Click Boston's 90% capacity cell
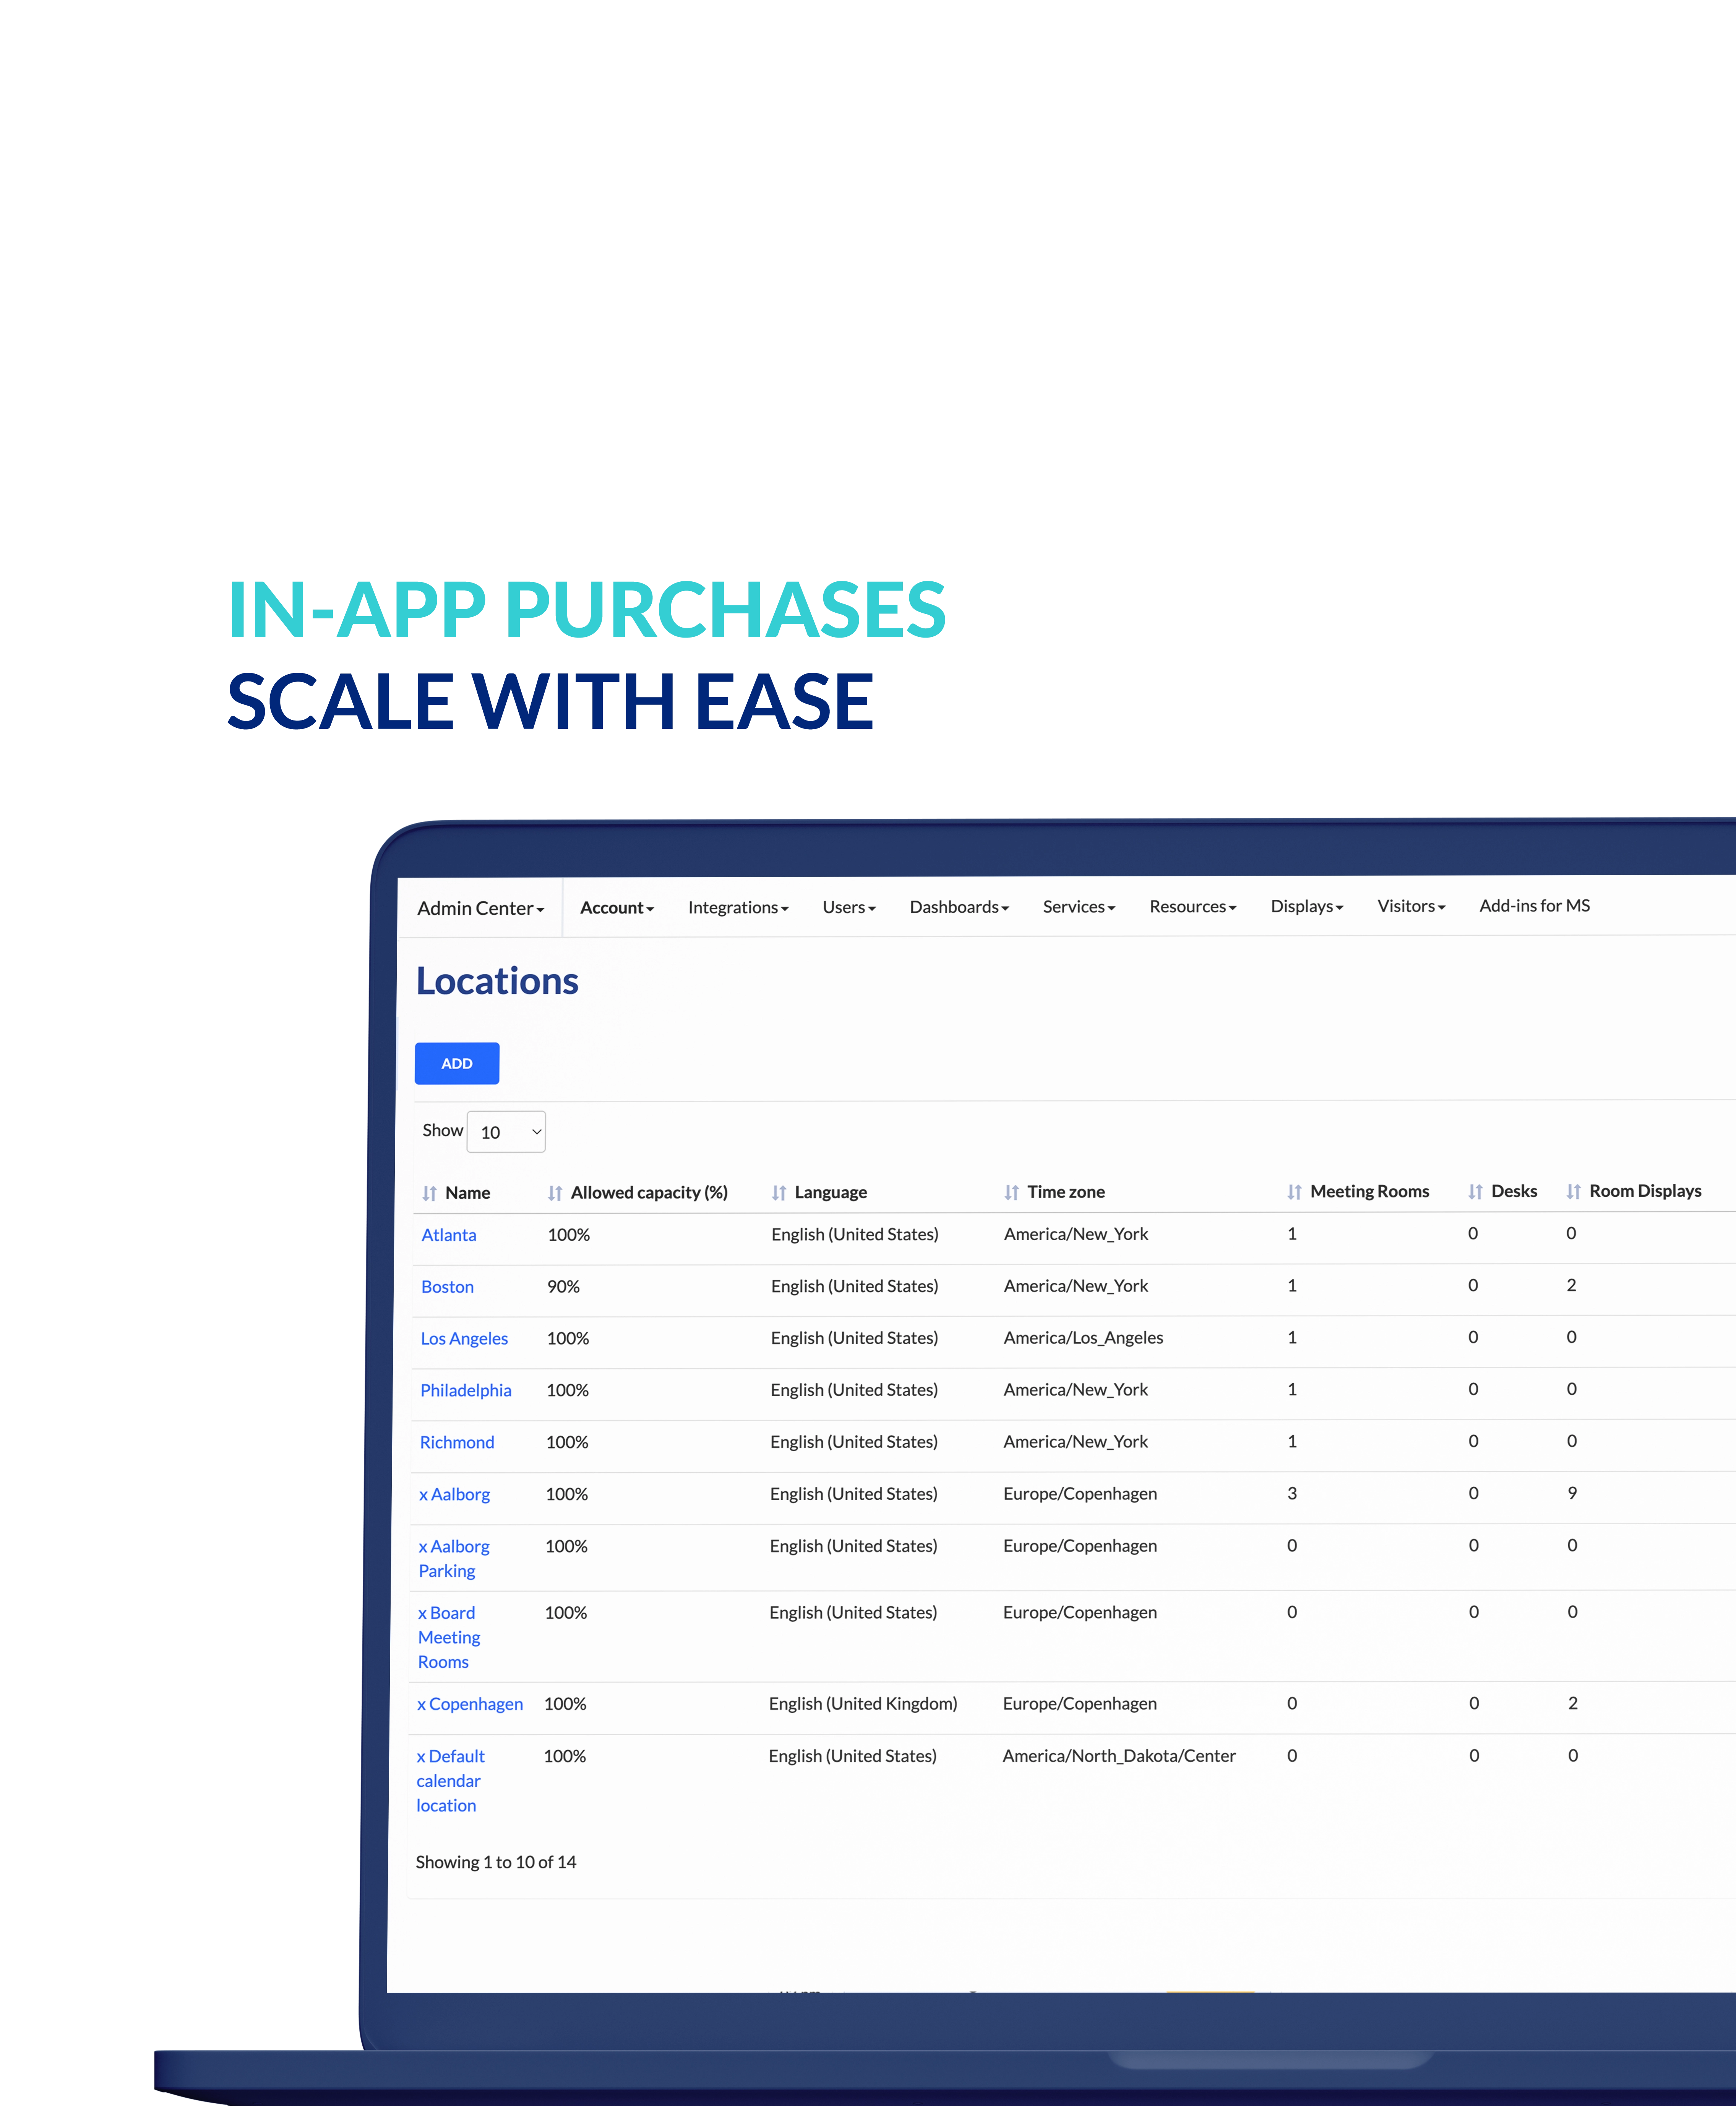This screenshot has height=2106, width=1736. coord(563,1287)
